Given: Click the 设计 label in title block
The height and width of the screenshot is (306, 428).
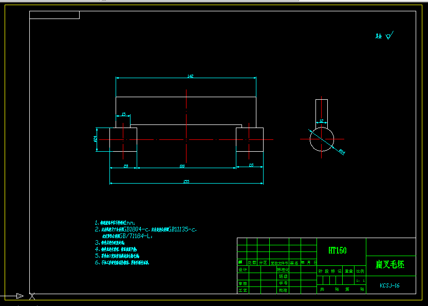Looking at the screenshot, I should click(243, 269).
